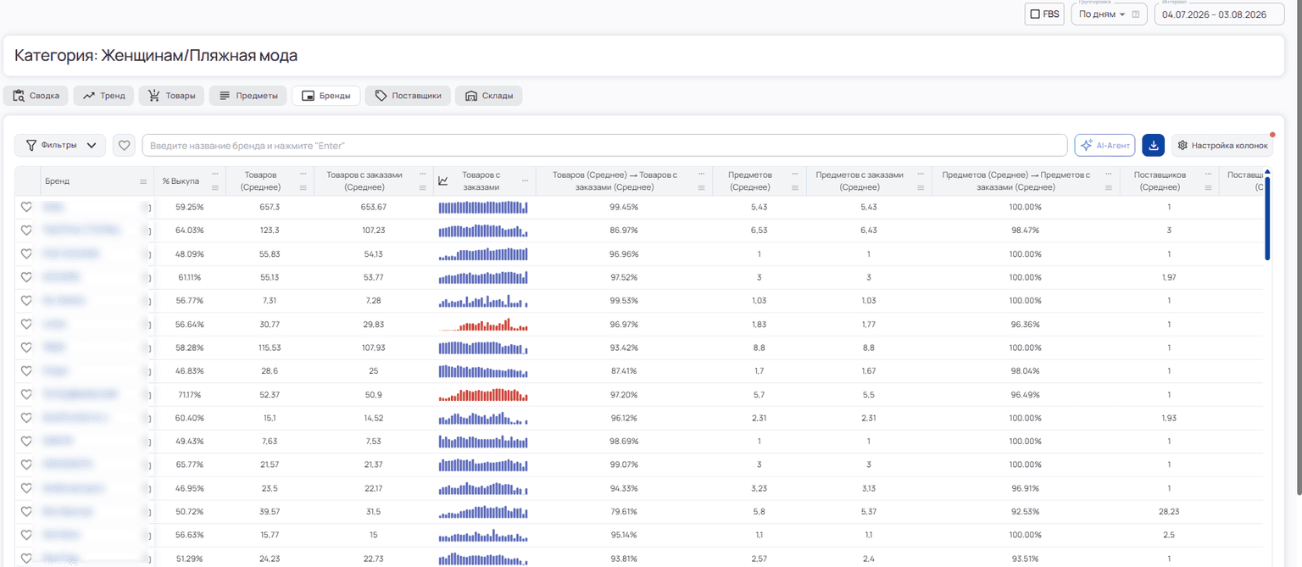
Task: Open three-dot options of Товаров (Среднее) column
Action: (x=303, y=174)
